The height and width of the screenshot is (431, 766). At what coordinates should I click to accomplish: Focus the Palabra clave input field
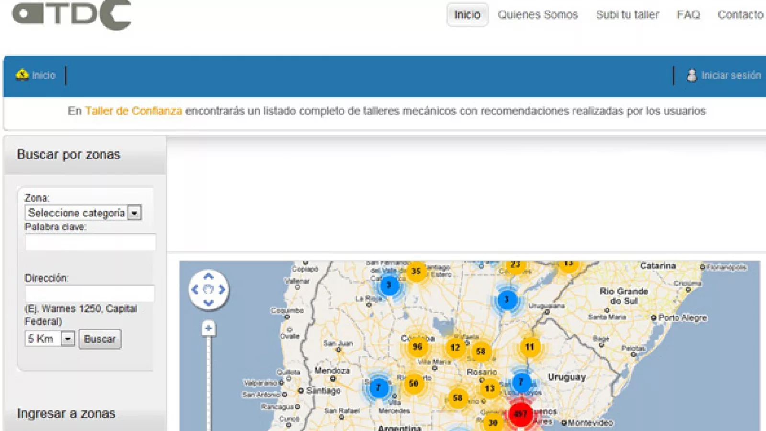click(x=90, y=242)
